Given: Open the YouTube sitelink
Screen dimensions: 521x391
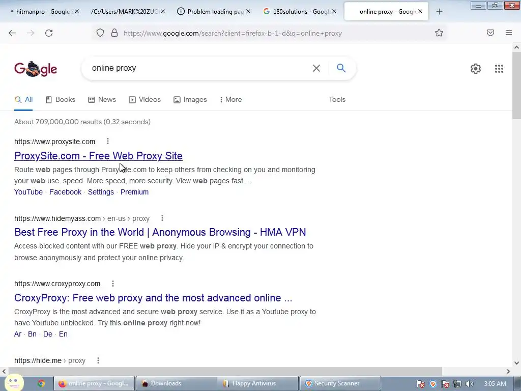Looking at the screenshot, I should click(x=28, y=192).
